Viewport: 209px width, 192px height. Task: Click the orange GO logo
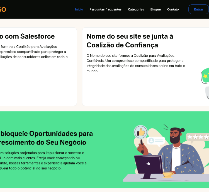tap(3, 9)
